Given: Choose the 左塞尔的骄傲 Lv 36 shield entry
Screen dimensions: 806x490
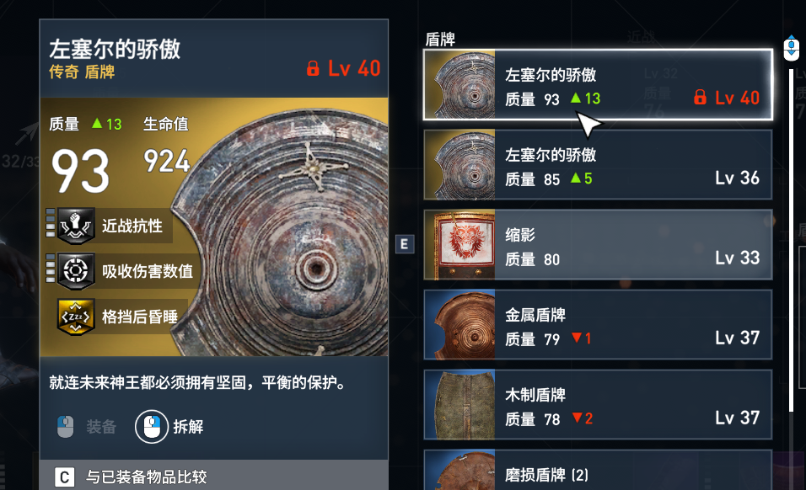Looking at the screenshot, I should 598,165.
